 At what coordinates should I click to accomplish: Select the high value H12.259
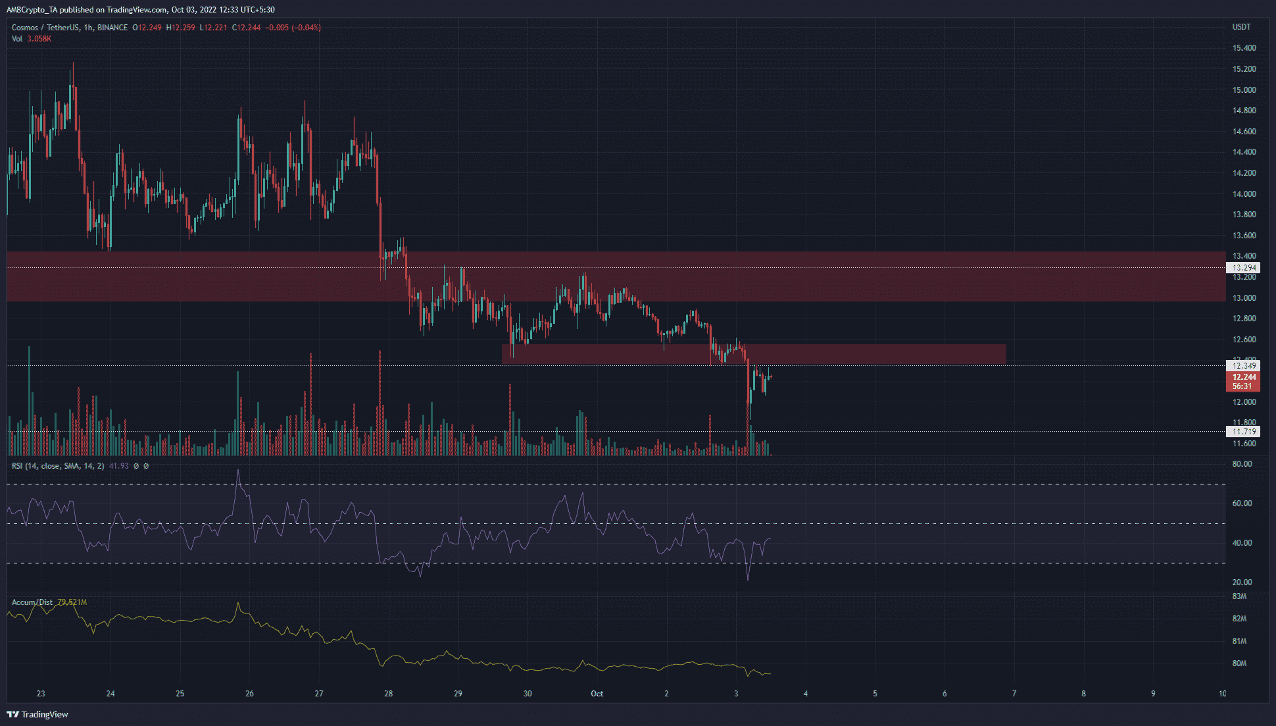click(181, 28)
